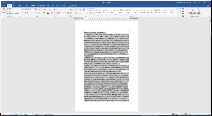Image resolution: width=212 pixels, height=116 pixels.
Task: Expand the Styles gallery more arrow
Action: coord(177,13)
